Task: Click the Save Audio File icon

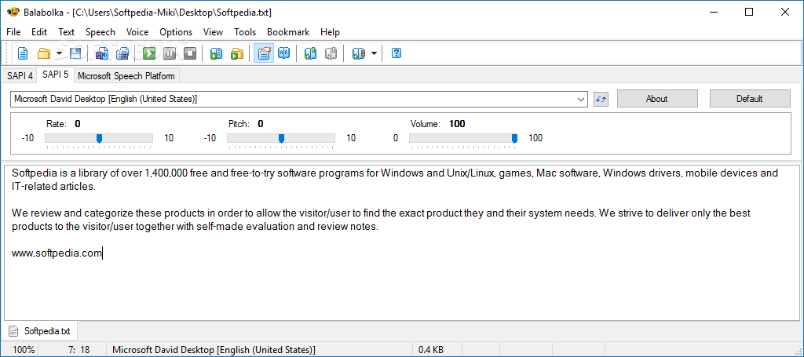Action: [x=101, y=53]
